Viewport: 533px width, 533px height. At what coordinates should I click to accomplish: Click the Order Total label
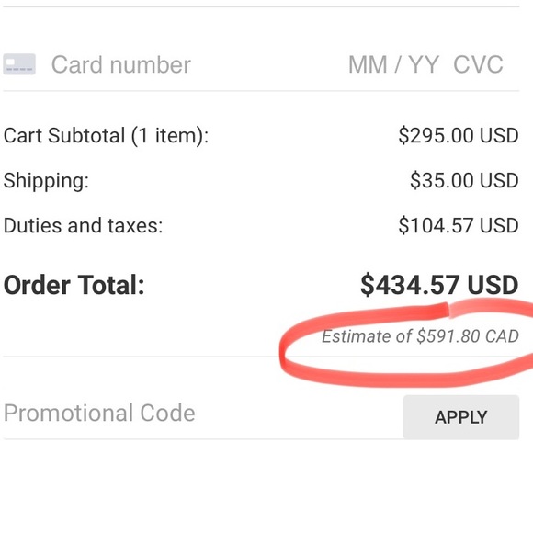[74, 285]
